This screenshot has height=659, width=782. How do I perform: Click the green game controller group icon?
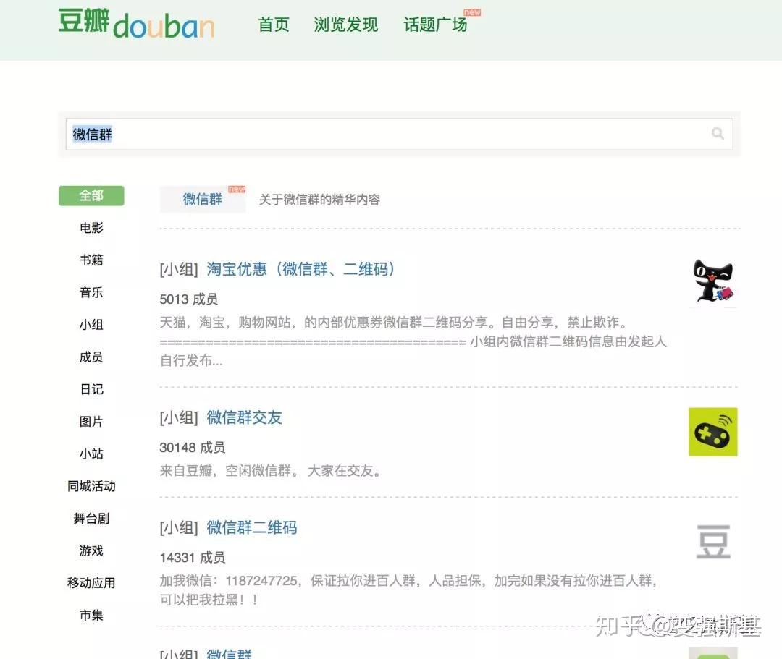(x=713, y=431)
